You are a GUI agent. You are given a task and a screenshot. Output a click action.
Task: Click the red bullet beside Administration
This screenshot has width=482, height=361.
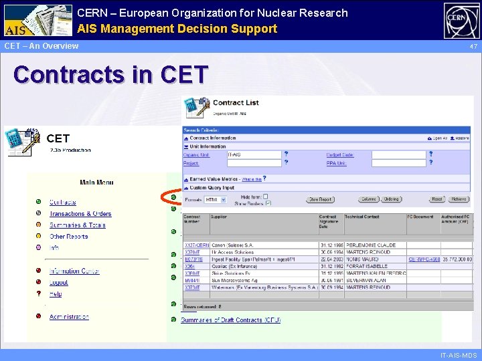click(x=38, y=316)
